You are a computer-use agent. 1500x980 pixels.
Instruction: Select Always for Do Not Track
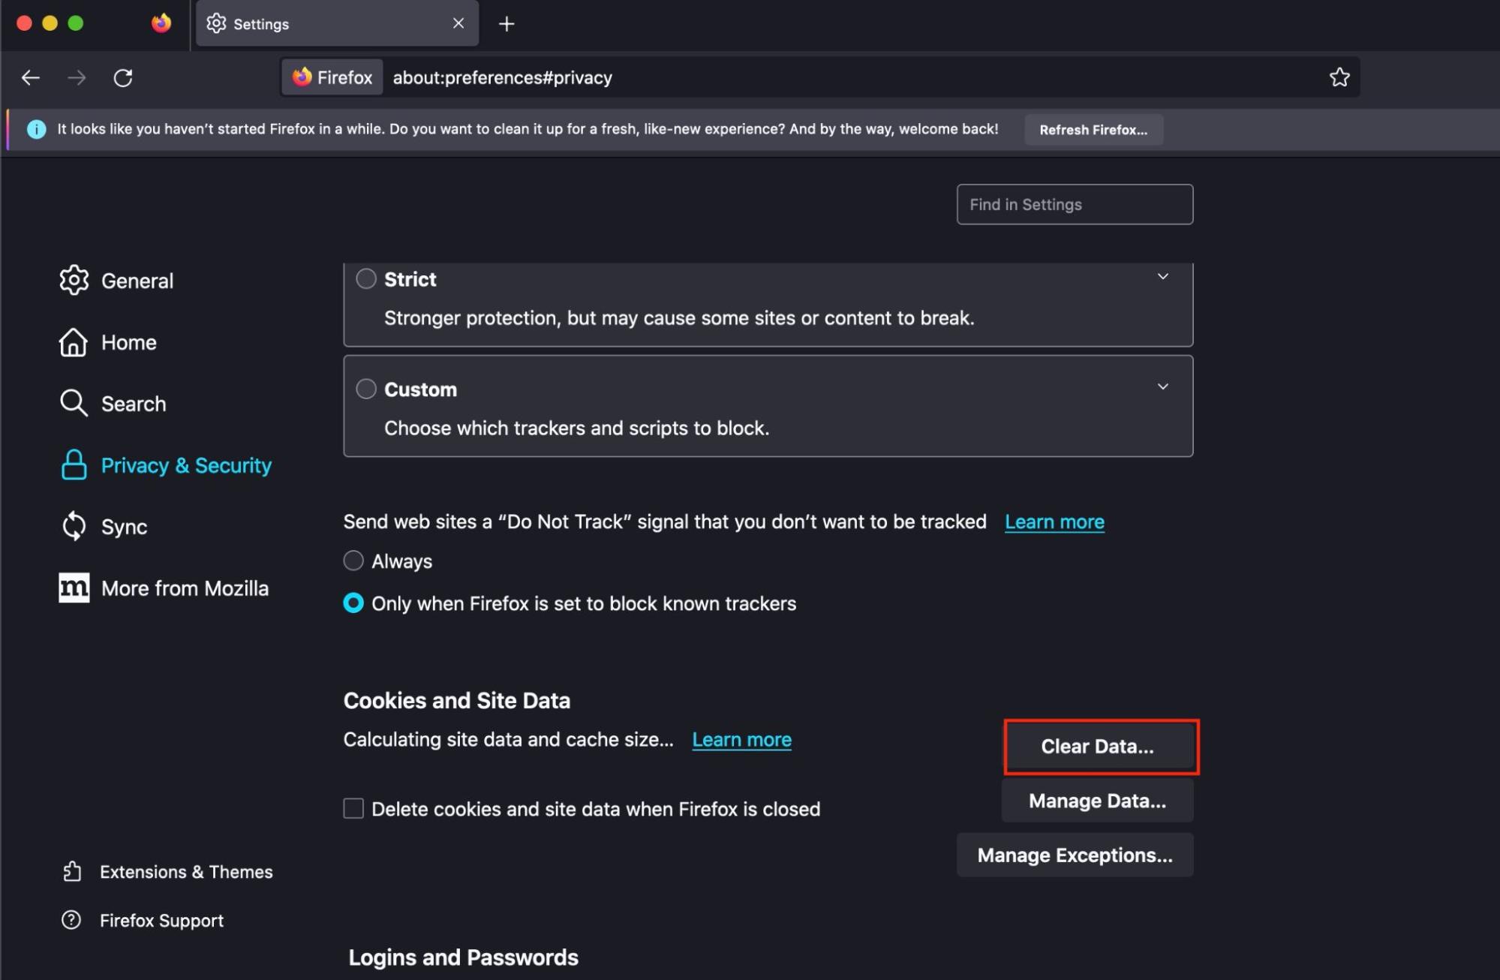tap(353, 561)
